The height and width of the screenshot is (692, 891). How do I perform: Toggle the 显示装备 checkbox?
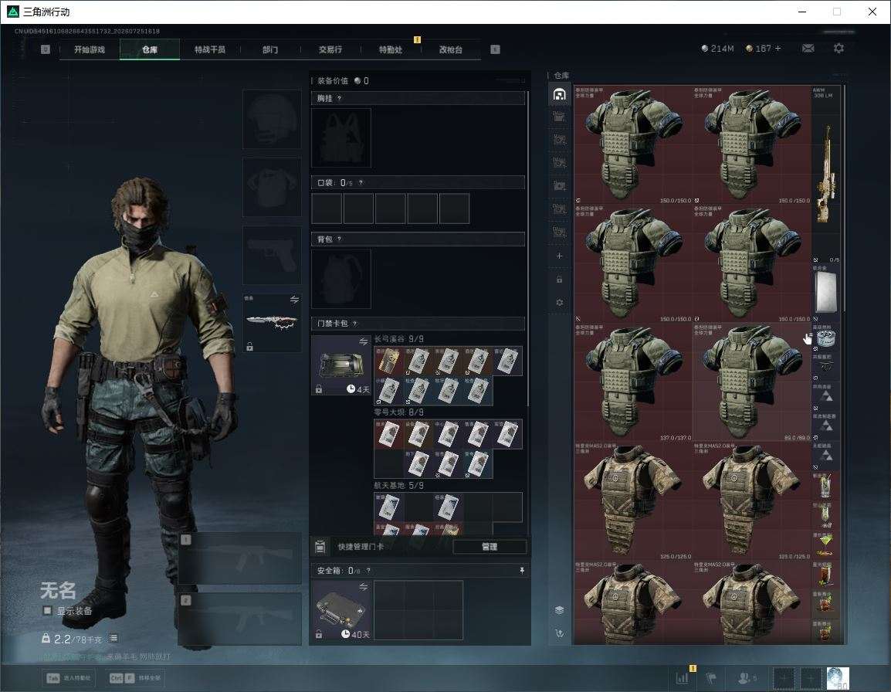(48, 611)
